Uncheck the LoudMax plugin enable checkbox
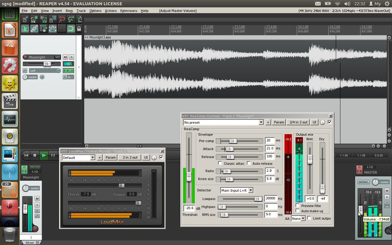392x245 pixels. [161, 157]
